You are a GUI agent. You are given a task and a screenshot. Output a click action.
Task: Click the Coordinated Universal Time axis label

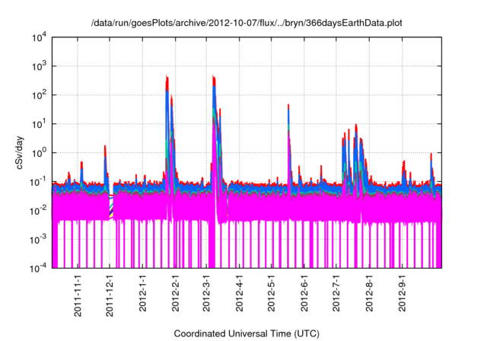click(x=247, y=334)
